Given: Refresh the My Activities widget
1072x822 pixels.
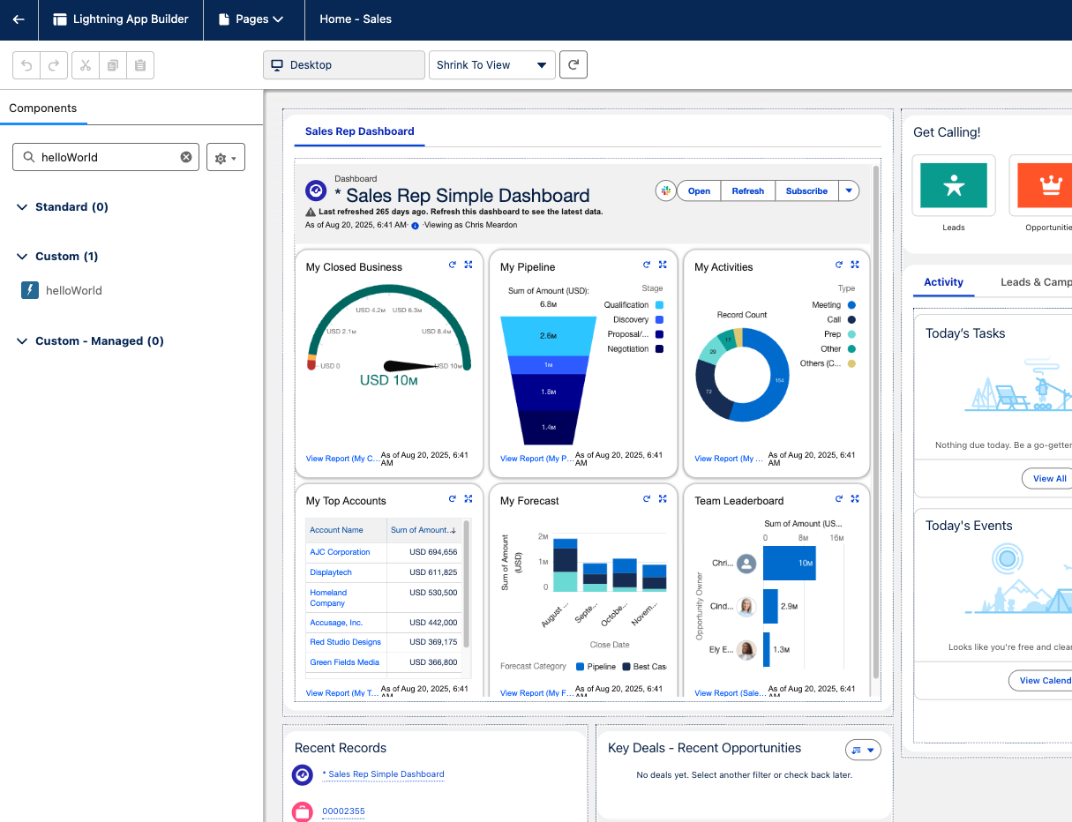Looking at the screenshot, I should (839, 265).
